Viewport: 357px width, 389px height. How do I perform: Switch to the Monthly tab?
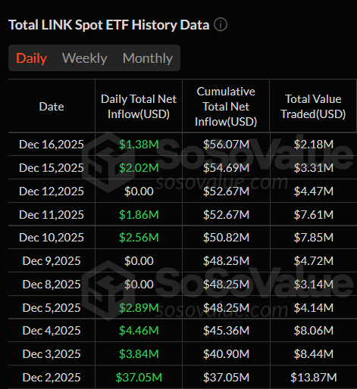(x=148, y=58)
